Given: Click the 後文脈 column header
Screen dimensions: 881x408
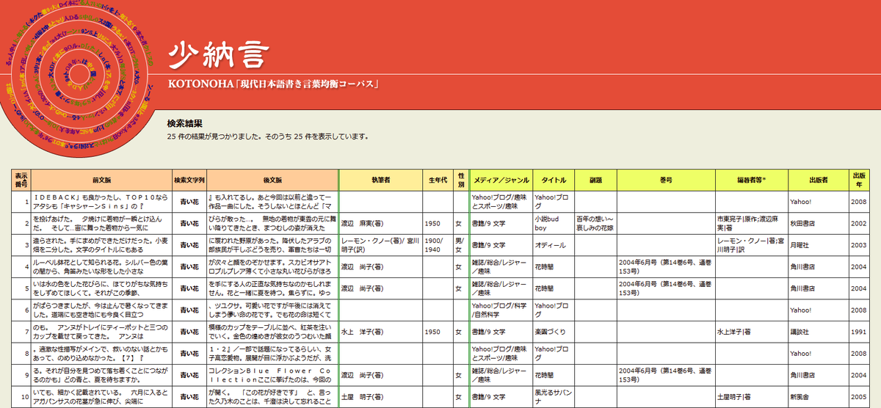Looking at the screenshot, I should point(272,179).
